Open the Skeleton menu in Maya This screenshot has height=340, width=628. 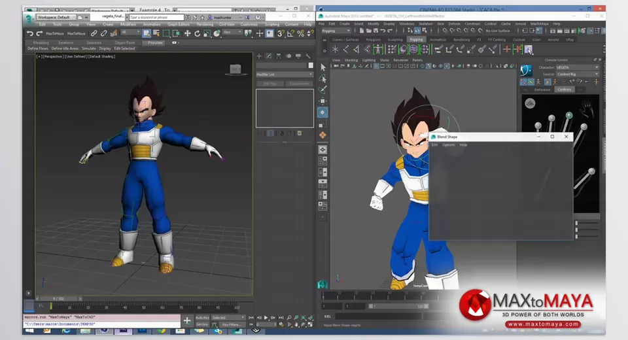[x=425, y=24]
